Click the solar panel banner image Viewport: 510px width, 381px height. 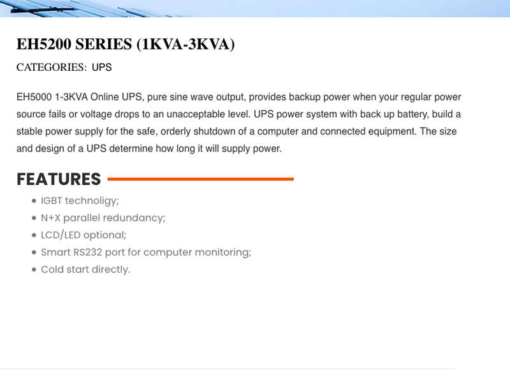click(255, 8)
